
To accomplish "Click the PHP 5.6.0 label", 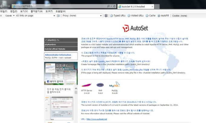I will [100, 92].
